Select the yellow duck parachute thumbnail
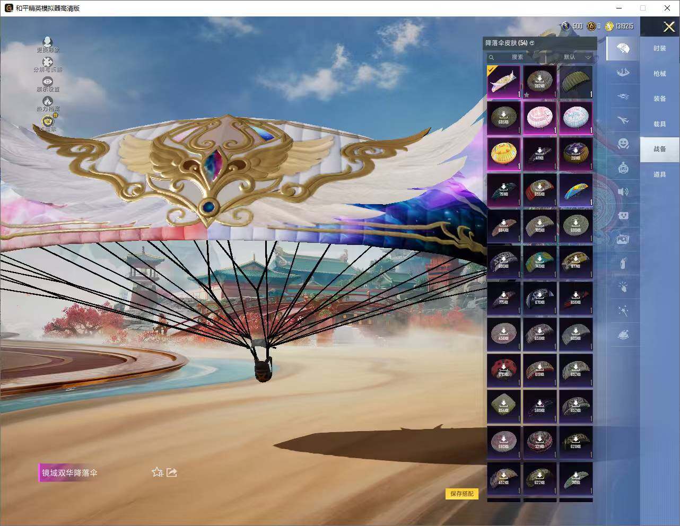The height and width of the screenshot is (526, 680). (x=503, y=154)
